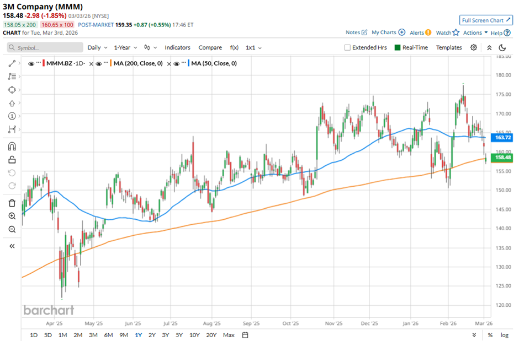519x341 pixels.
Task: Zoom in using the magnifier plus icon
Action: [12, 216]
